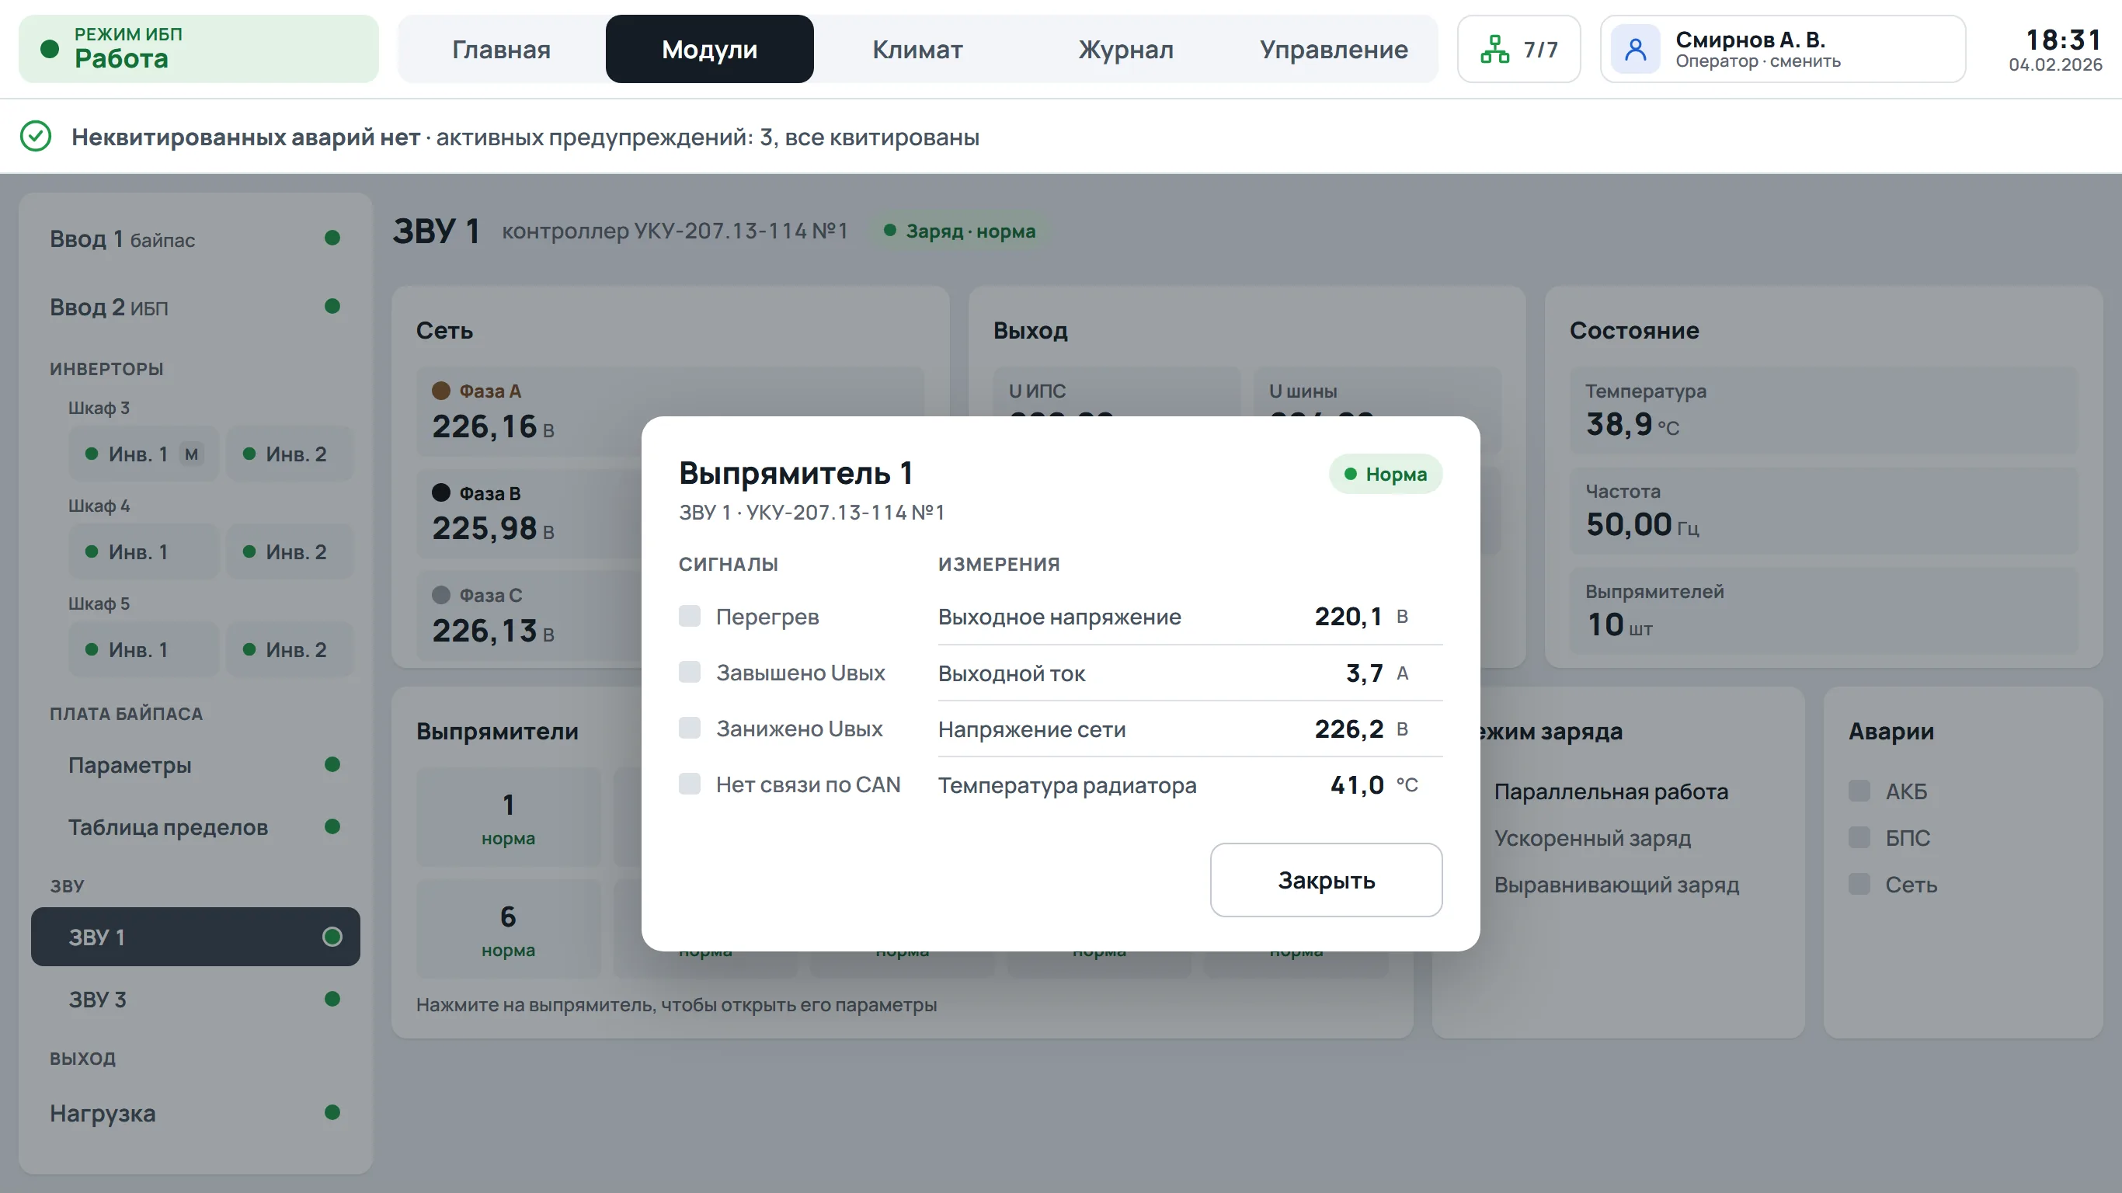
Task: Open rectifier card 1 норма
Action: click(508, 817)
